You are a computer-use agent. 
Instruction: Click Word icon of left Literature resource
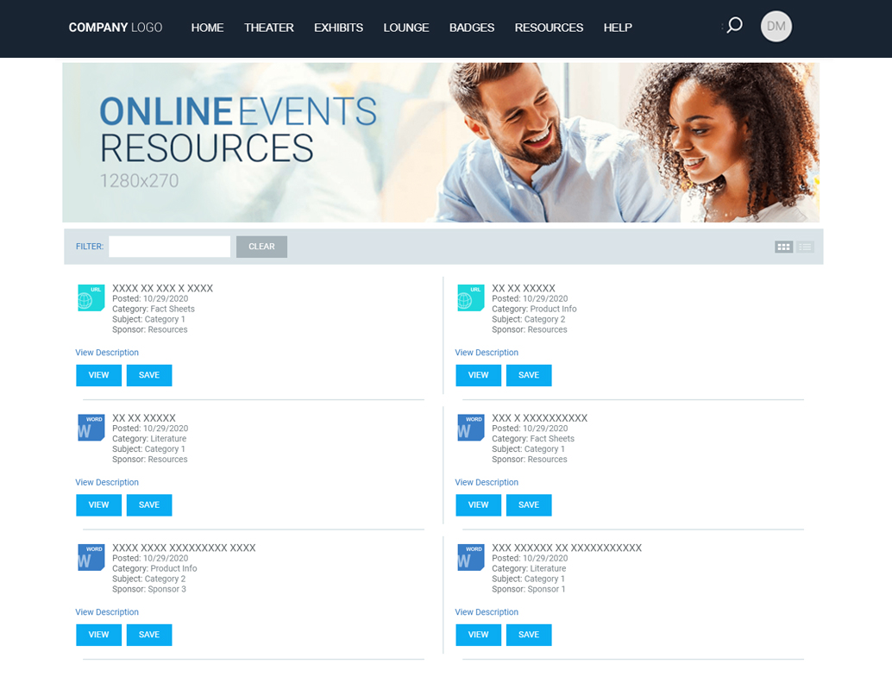coord(91,428)
